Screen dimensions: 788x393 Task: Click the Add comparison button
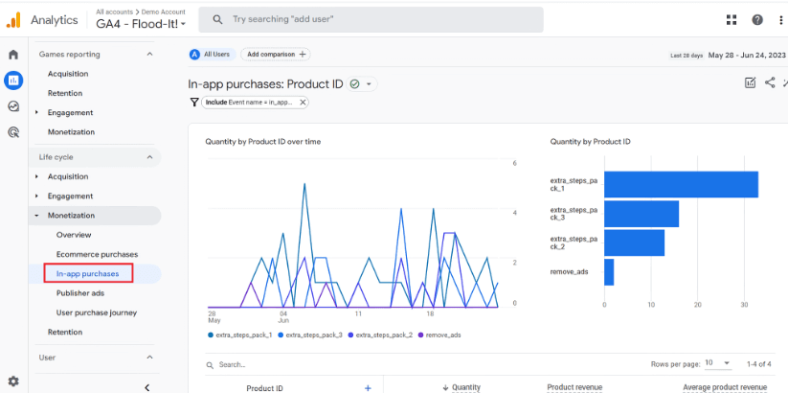click(275, 55)
